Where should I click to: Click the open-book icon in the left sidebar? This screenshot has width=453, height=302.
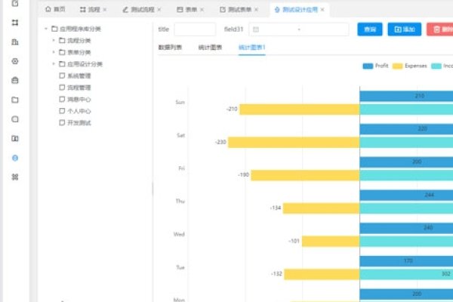(x=15, y=139)
